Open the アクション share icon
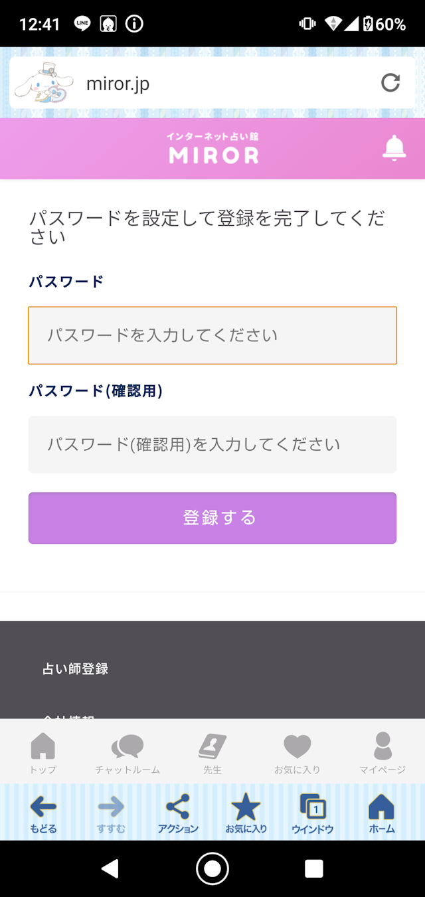 (x=178, y=813)
